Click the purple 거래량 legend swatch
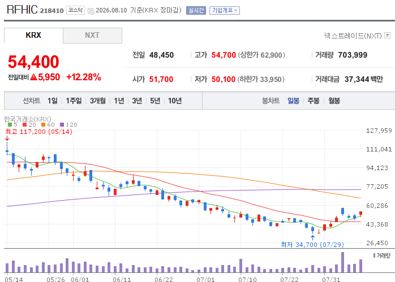The width and height of the screenshot is (395, 282). click(x=374, y=255)
